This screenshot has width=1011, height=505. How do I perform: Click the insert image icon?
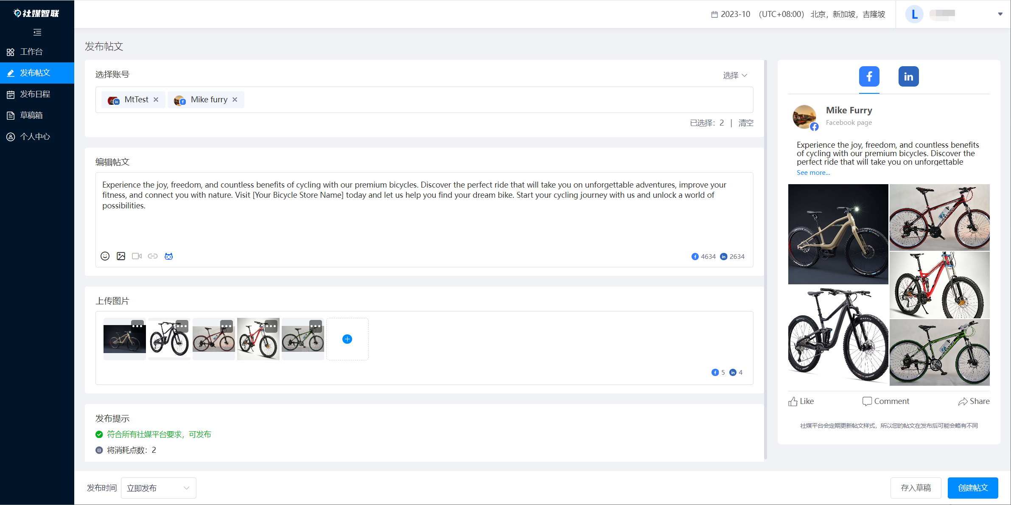121,256
